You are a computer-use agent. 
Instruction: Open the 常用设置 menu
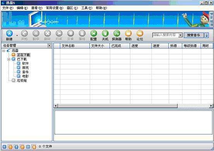55,8
